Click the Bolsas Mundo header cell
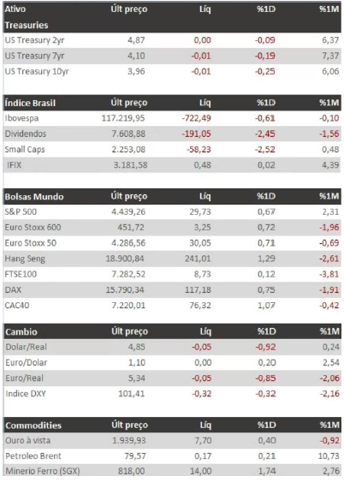 tap(34, 196)
